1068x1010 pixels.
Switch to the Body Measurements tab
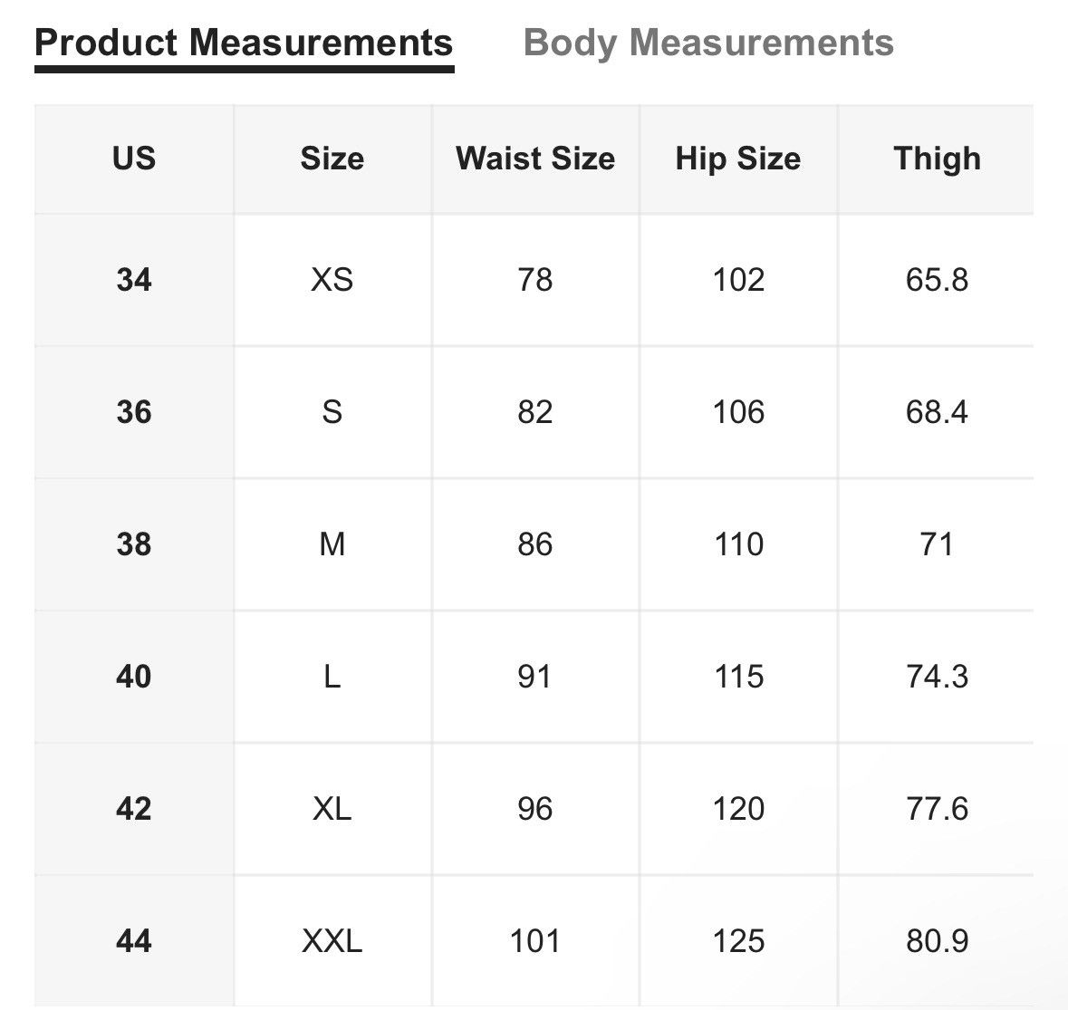pos(708,43)
